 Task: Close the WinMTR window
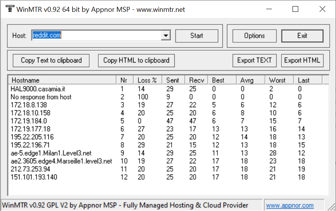322,9
